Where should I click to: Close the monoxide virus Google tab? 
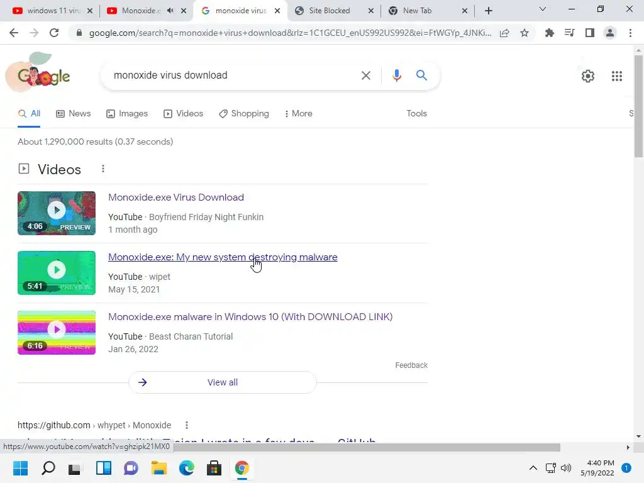pos(277,11)
